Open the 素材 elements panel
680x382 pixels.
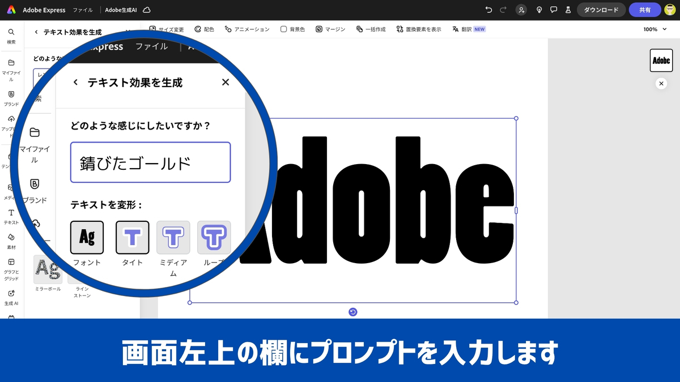11,241
